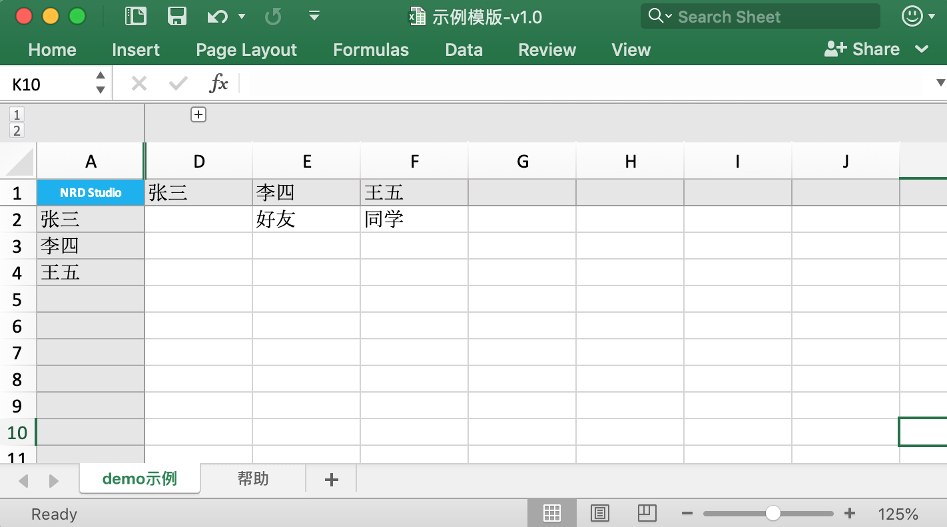Expand hidden columns with the plus outline button
The image size is (947, 527).
pyautogui.click(x=198, y=114)
